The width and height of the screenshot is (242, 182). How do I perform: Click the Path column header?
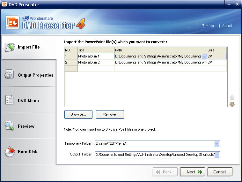tap(161, 50)
